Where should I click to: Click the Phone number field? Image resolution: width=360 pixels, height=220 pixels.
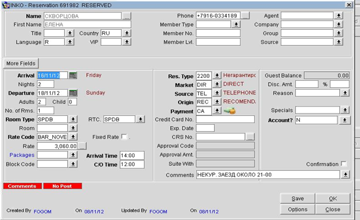(218, 15)
